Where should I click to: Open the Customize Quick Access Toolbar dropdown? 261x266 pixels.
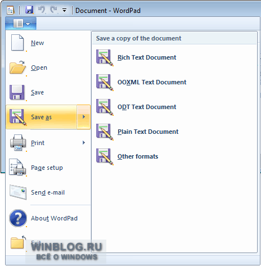[x=64, y=10]
